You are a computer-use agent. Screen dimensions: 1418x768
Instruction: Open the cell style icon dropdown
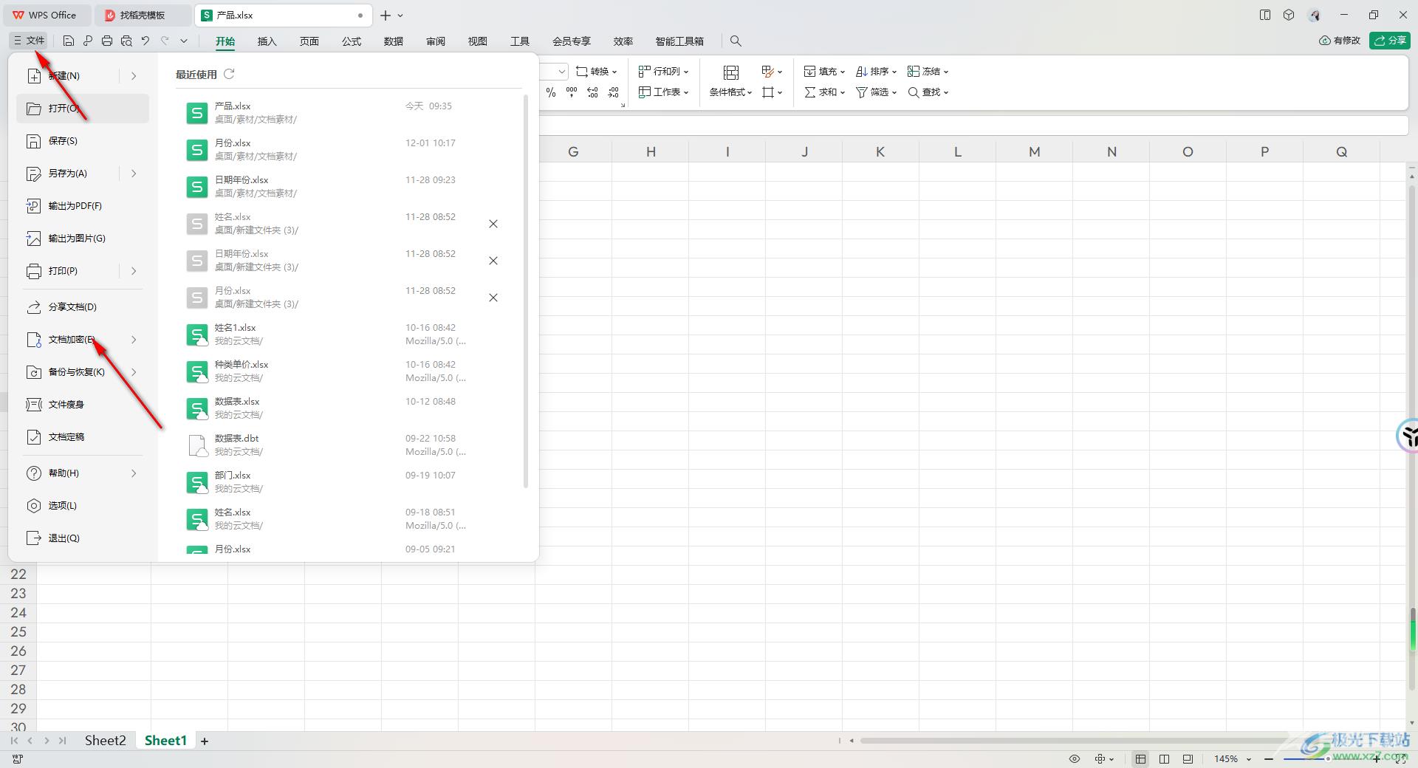point(772,72)
